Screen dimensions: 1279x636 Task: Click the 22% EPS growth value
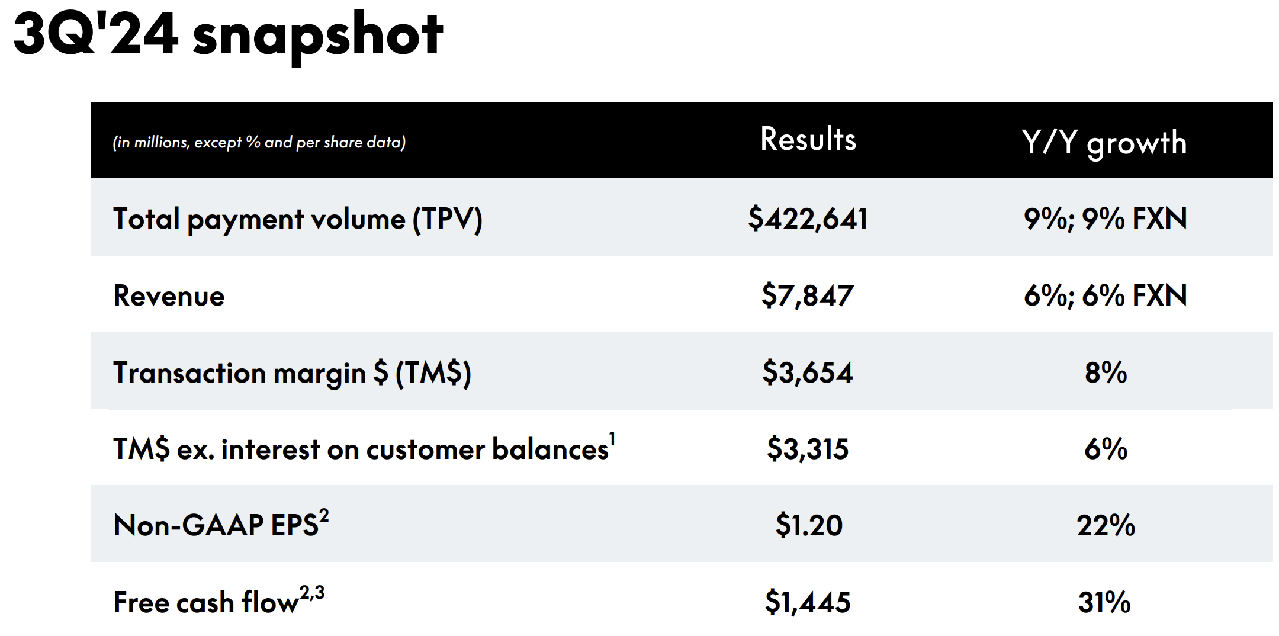coord(1106,525)
